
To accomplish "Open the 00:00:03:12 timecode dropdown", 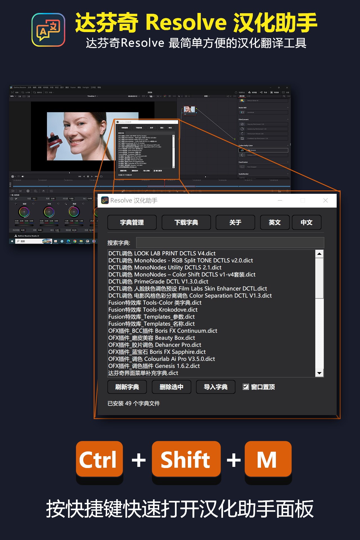I will point(134,96).
